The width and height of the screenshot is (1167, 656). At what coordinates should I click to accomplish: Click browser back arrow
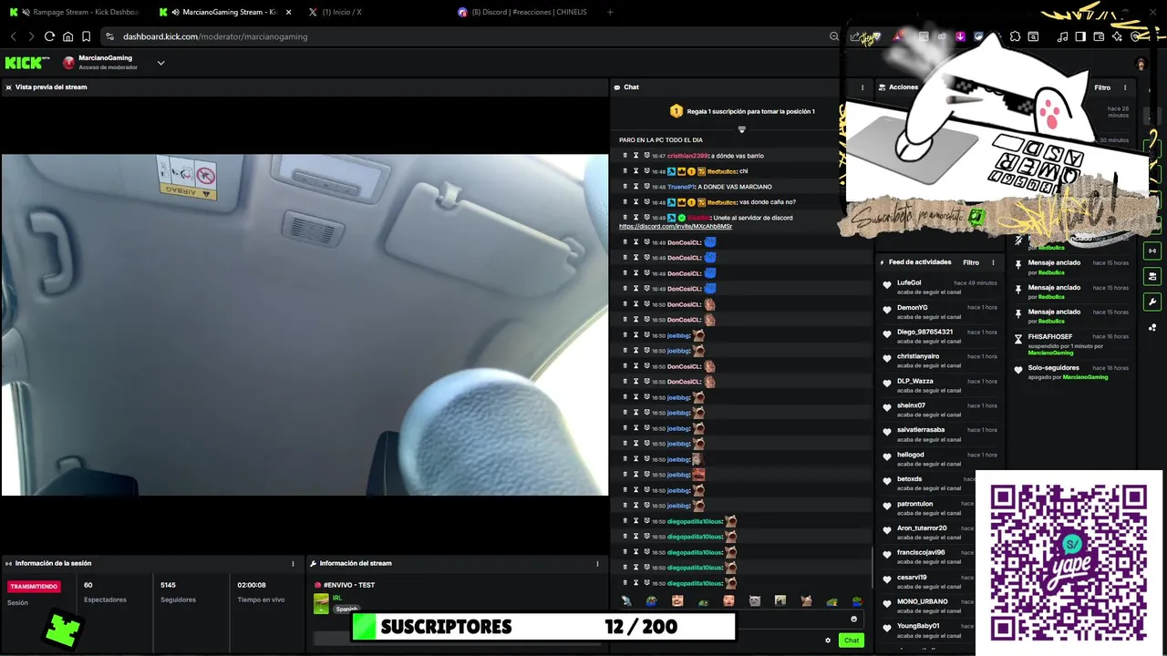(x=14, y=36)
